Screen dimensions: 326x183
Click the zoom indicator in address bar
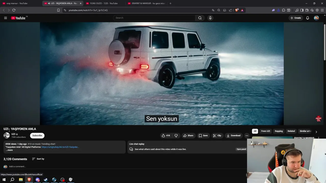219,10
